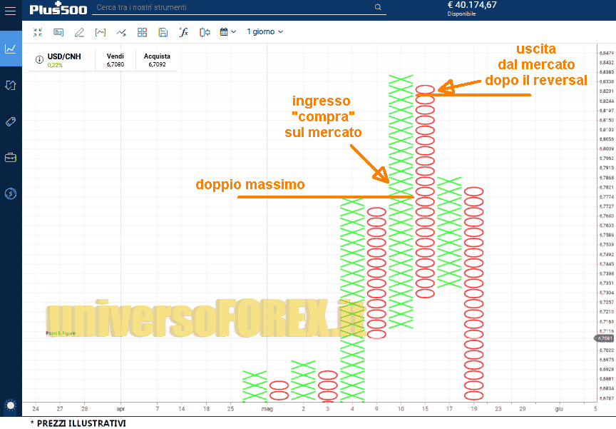Click the Acquista buy price button
Screen dimensions: 616x429
[x=157, y=60]
